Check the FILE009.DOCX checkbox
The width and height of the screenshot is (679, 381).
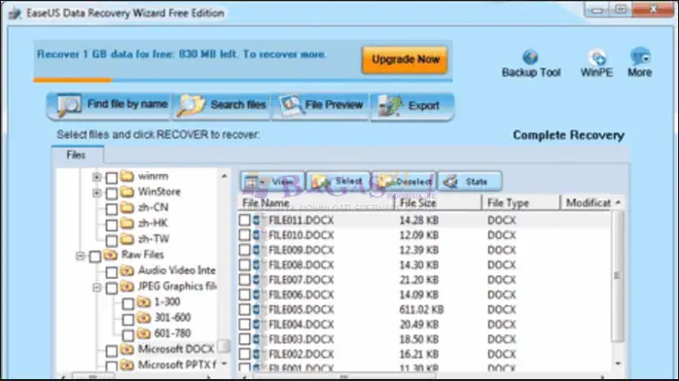[245, 250]
